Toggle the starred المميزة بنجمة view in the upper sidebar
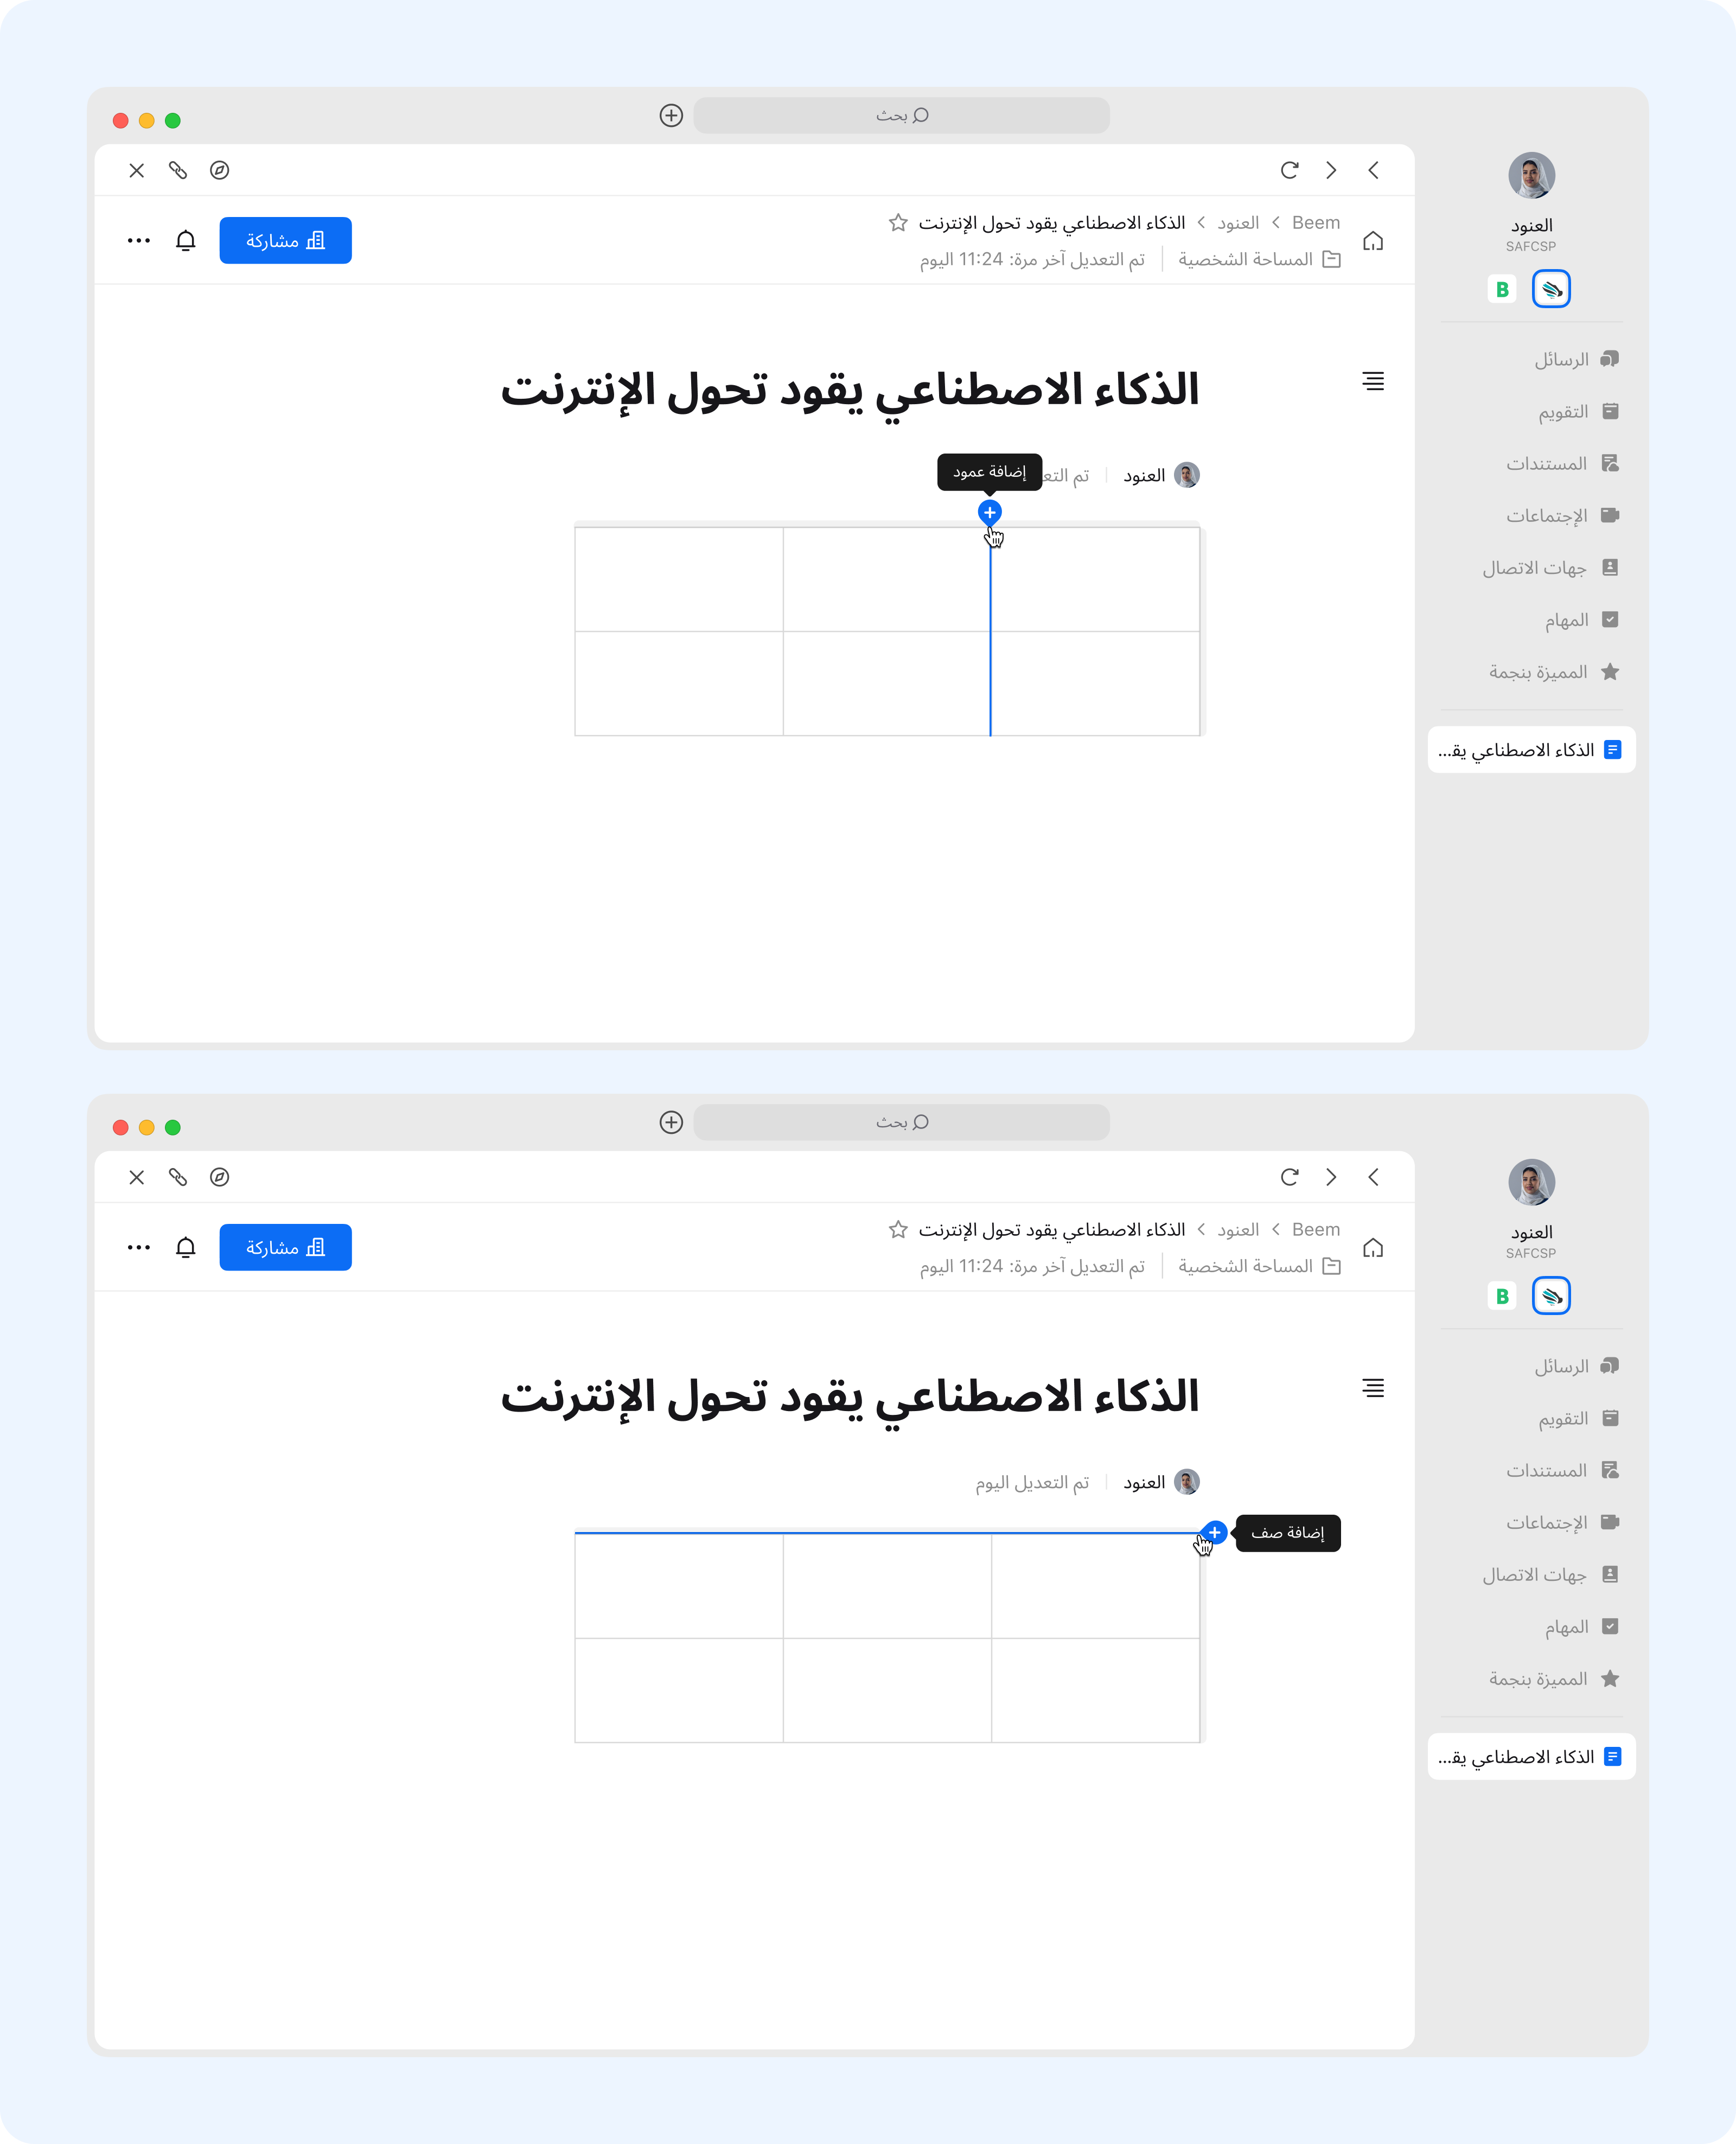This screenshot has height=2144, width=1736. click(1553, 672)
